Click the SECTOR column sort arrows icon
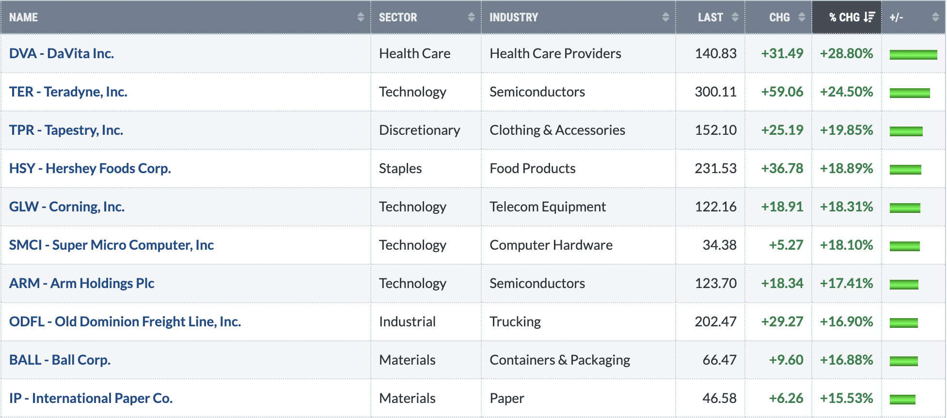Screen dimensions: 947x418 [471, 17]
